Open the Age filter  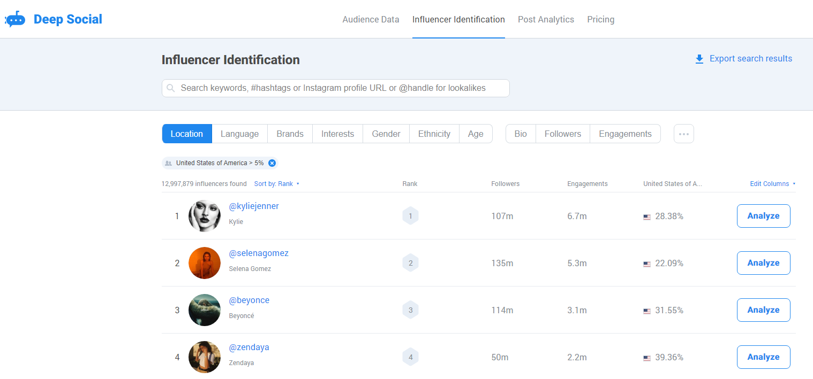pyautogui.click(x=476, y=134)
